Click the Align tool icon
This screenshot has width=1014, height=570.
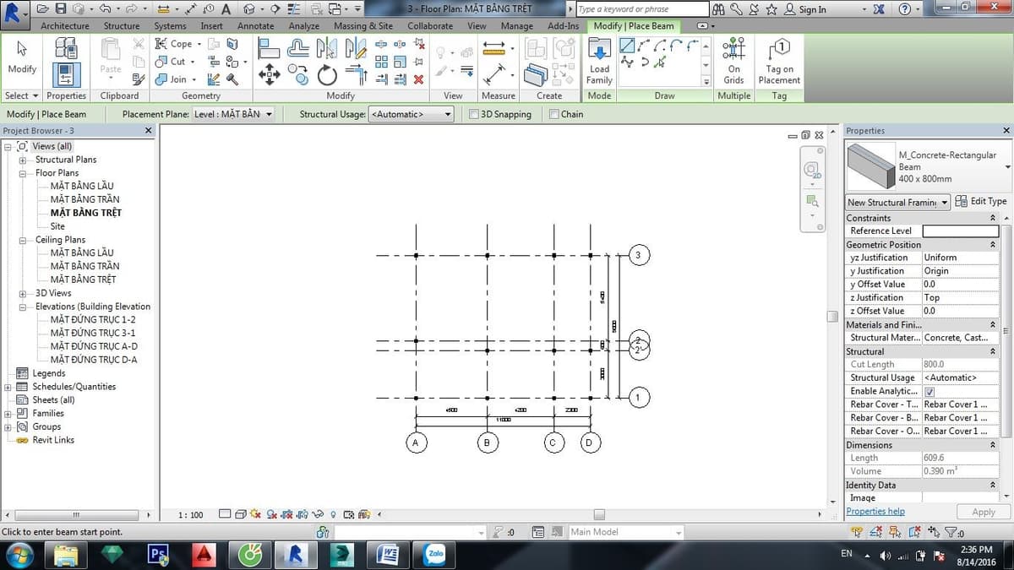coord(269,48)
